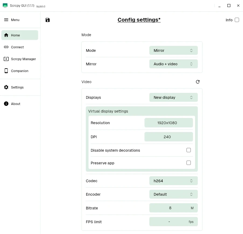Tick the Preserve app checkbox
Image resolution: width=243 pixels, height=234 pixels.
189,163
